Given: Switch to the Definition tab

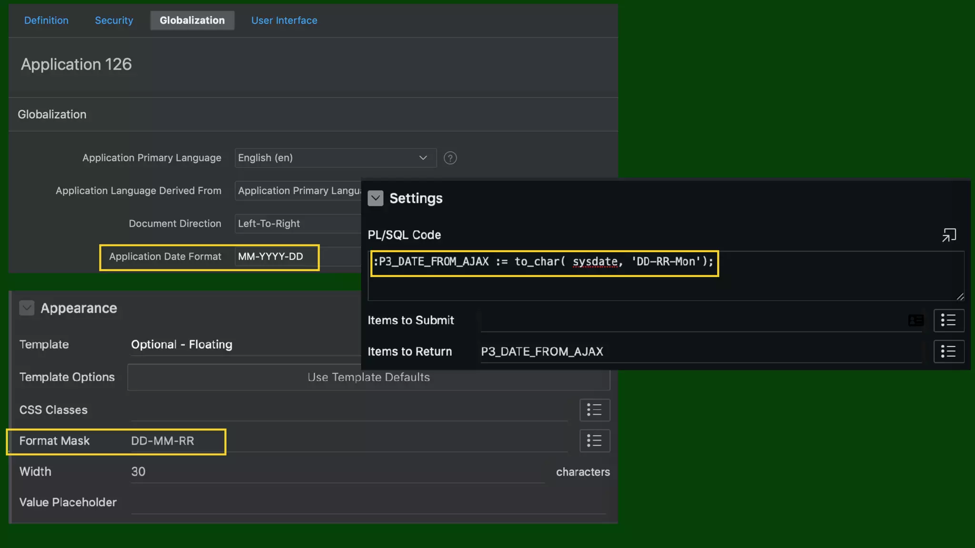Looking at the screenshot, I should (x=46, y=20).
